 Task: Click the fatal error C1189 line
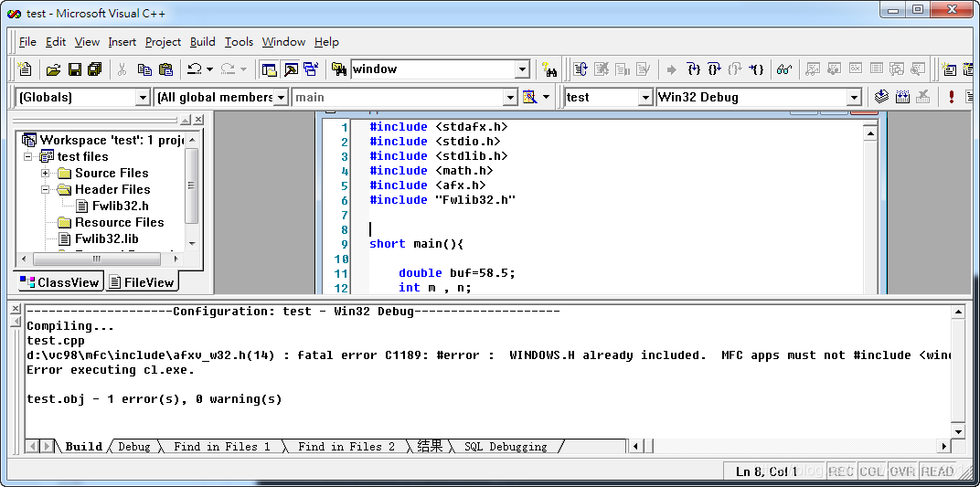point(488,355)
